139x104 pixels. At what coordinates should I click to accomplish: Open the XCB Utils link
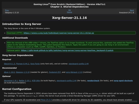(36, 81)
